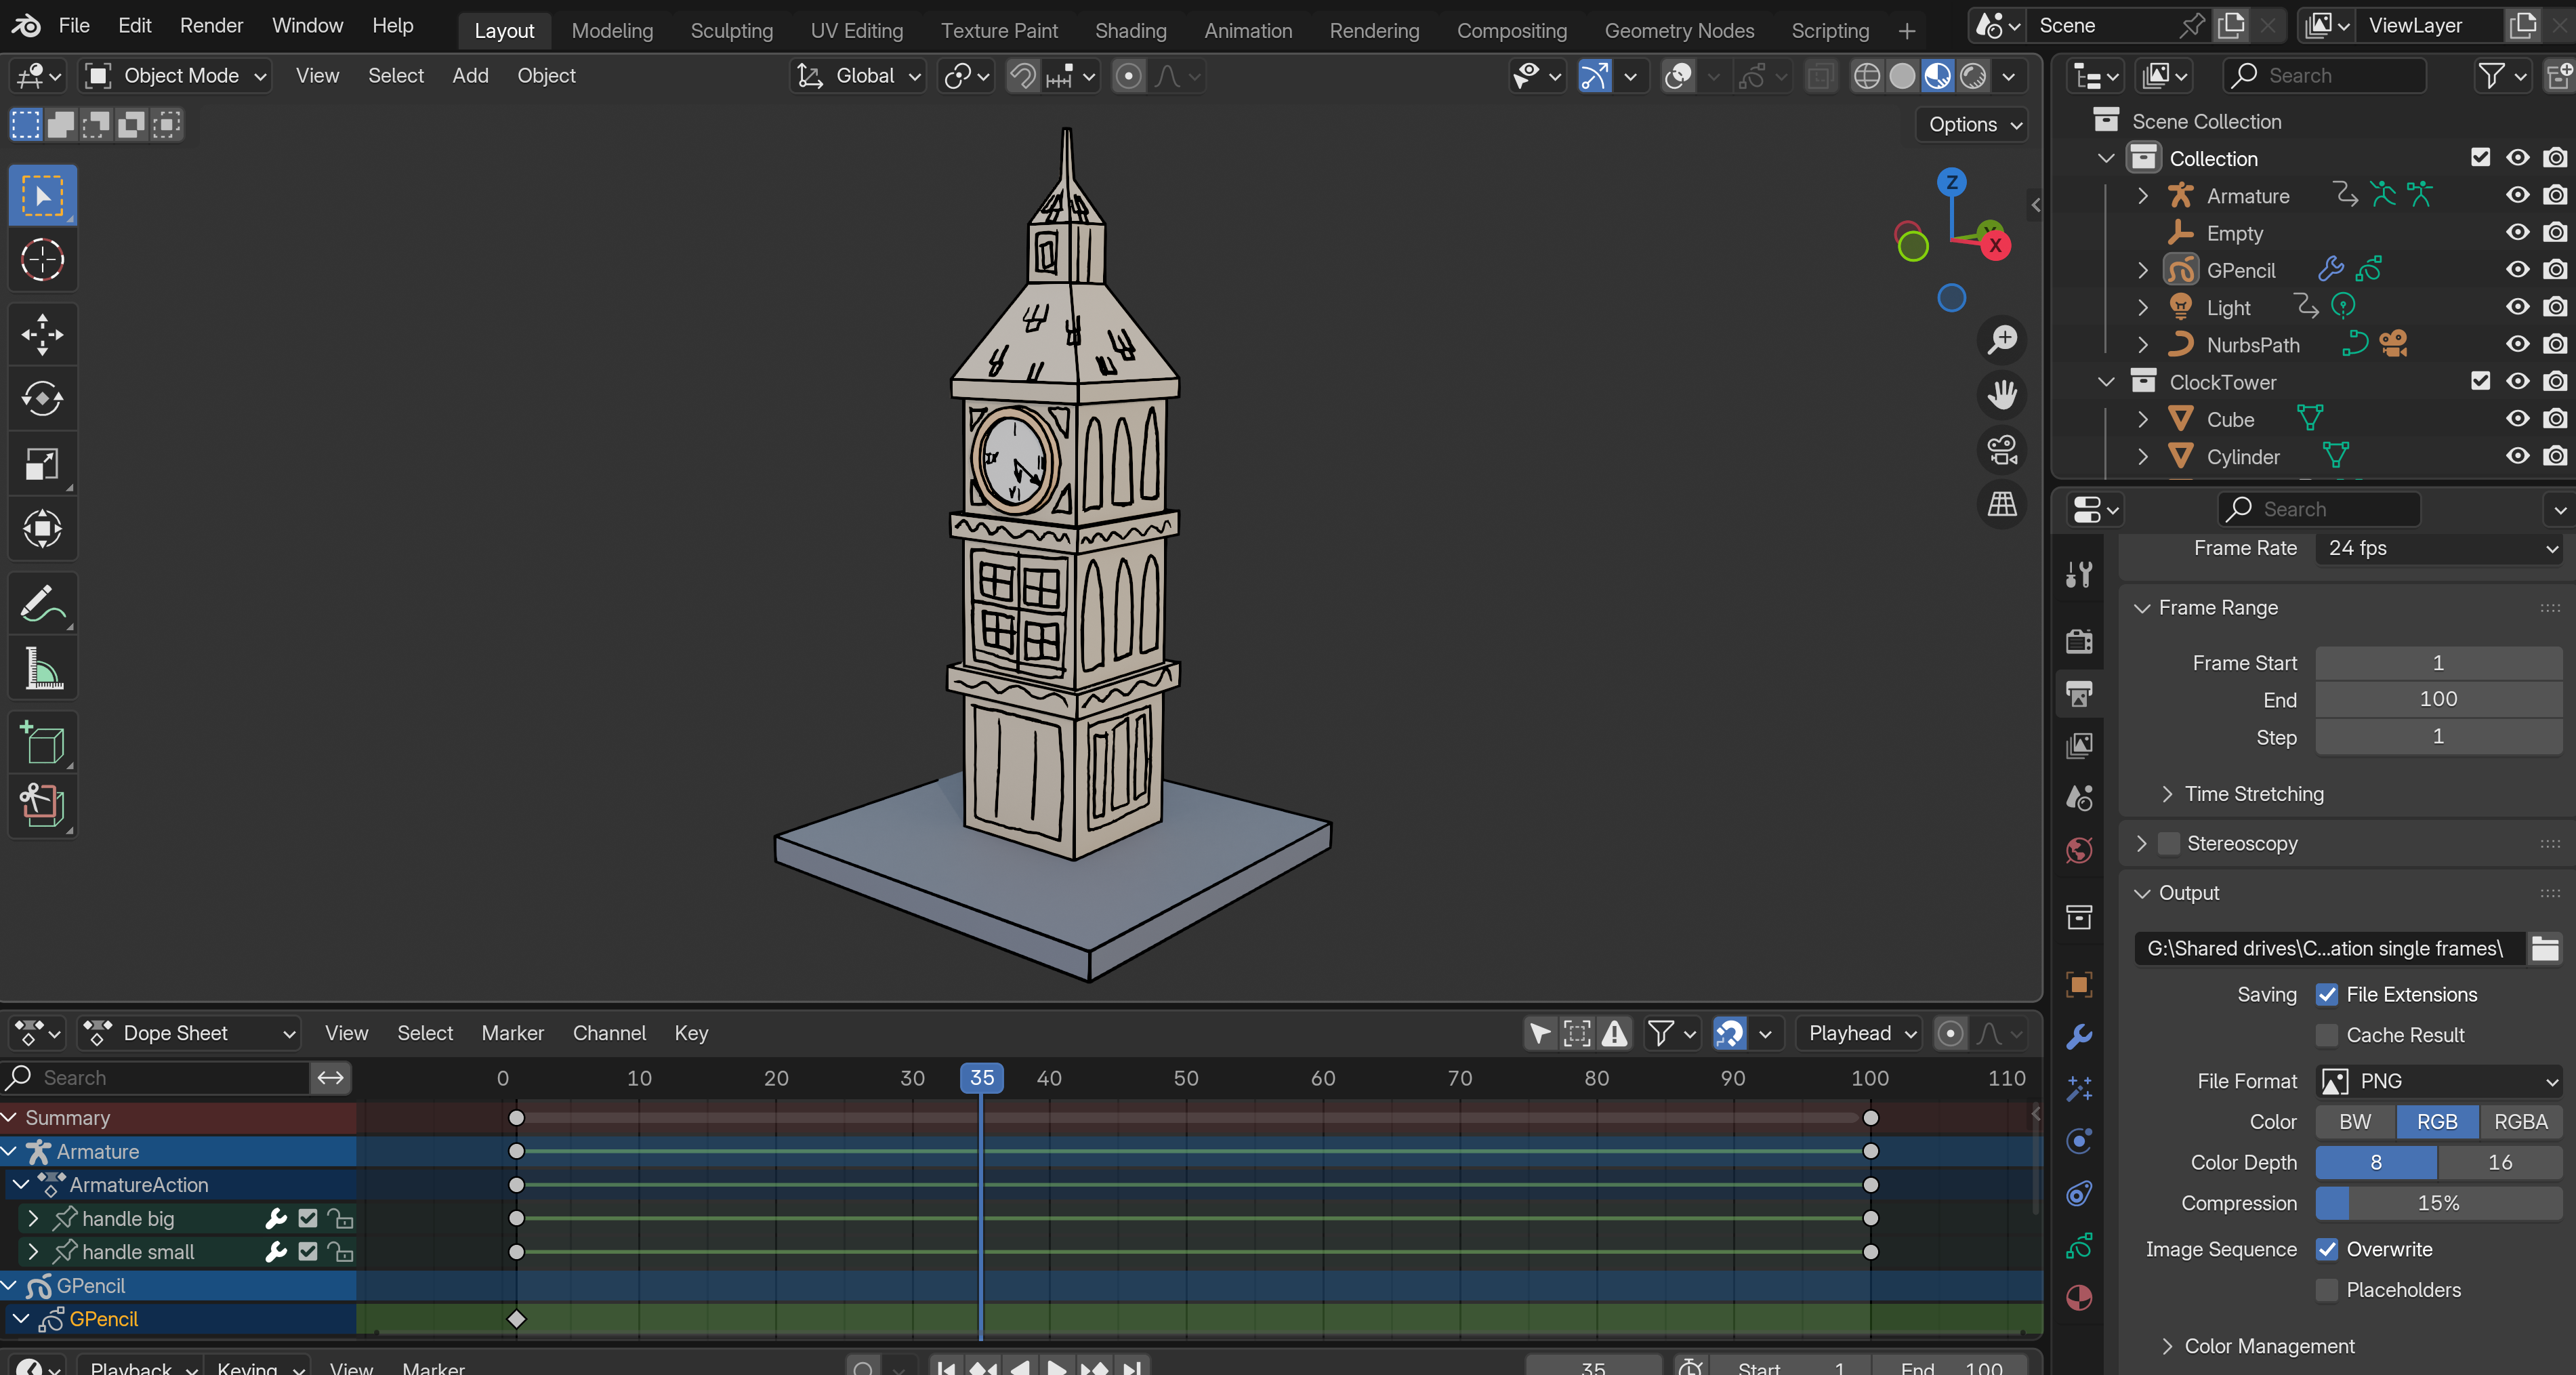Toggle the camera view button in the viewport
Viewport: 2576px width, 1375px height.
coord(2002,450)
